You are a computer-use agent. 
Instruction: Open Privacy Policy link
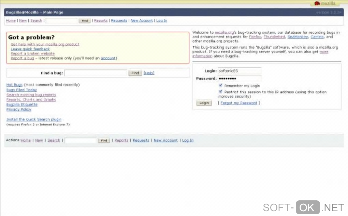pyautogui.click(x=19, y=109)
